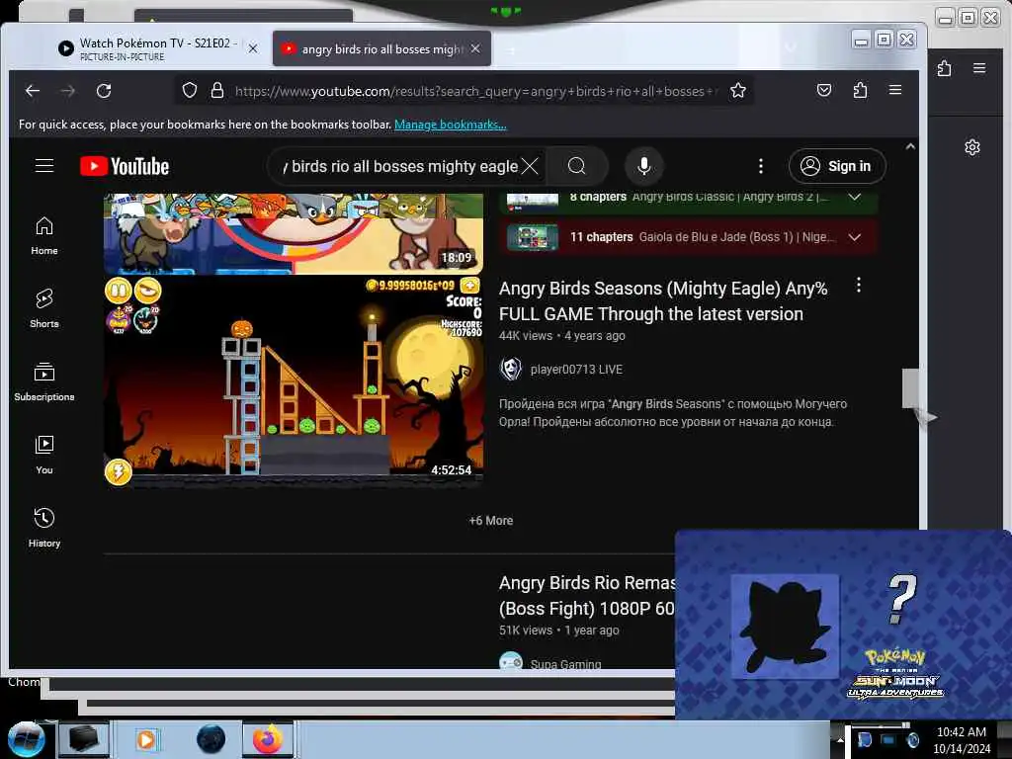Open settings gear in background window

pyautogui.click(x=972, y=147)
